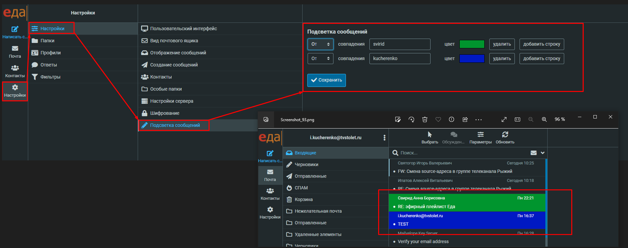Viewport: 628px width, 248px height.
Task: Open the Черновики folder below Входящие
Action: click(335, 164)
